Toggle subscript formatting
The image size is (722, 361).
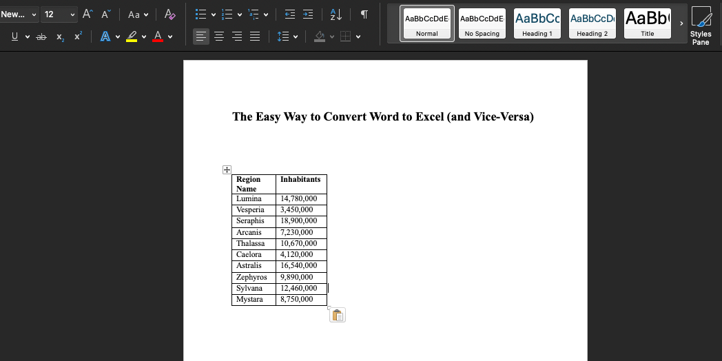click(x=61, y=37)
